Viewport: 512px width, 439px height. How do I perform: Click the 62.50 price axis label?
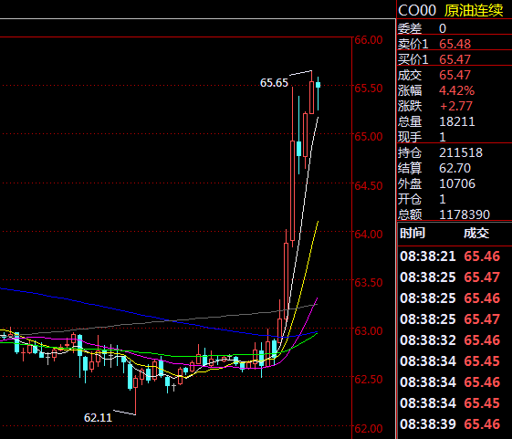[x=369, y=380]
